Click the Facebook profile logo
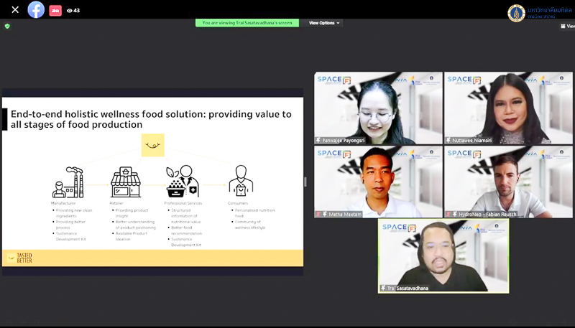Image resolution: width=575 pixels, height=328 pixels. click(36, 10)
